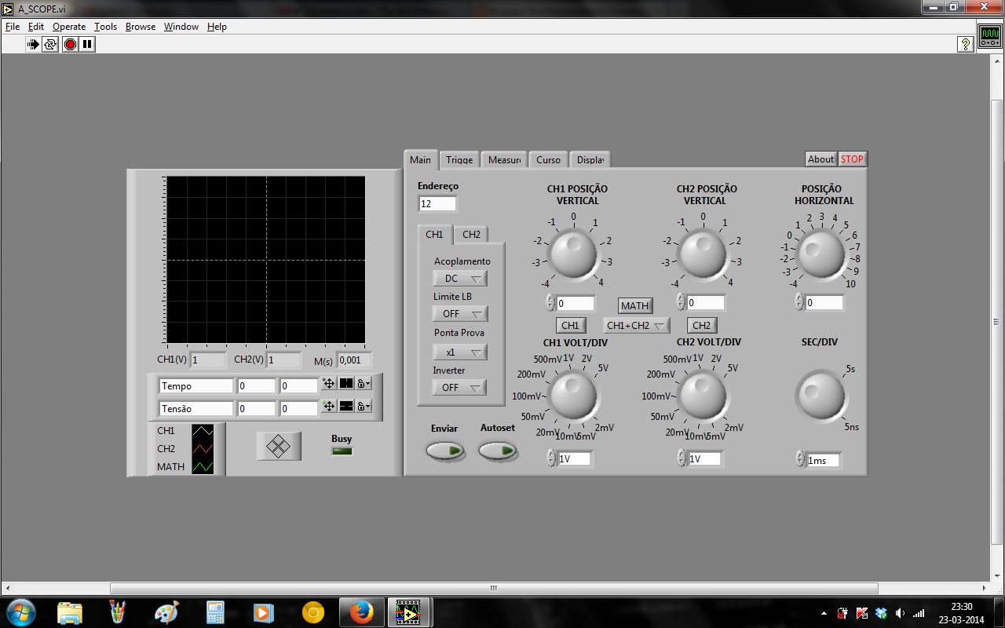
Task: Click the cursor mover icon in the Tensão row
Action: (329, 407)
